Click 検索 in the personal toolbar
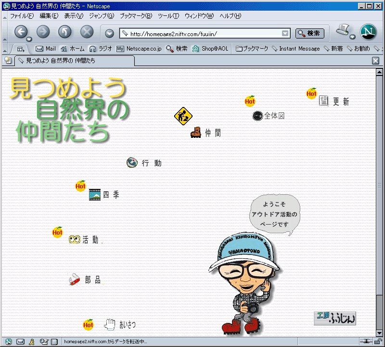 pyautogui.click(x=177, y=49)
